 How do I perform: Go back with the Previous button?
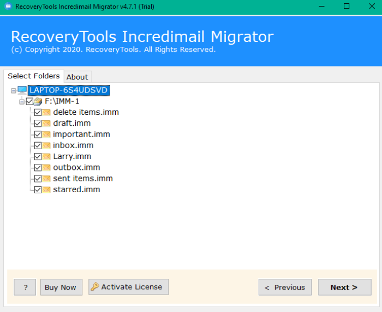(x=285, y=287)
